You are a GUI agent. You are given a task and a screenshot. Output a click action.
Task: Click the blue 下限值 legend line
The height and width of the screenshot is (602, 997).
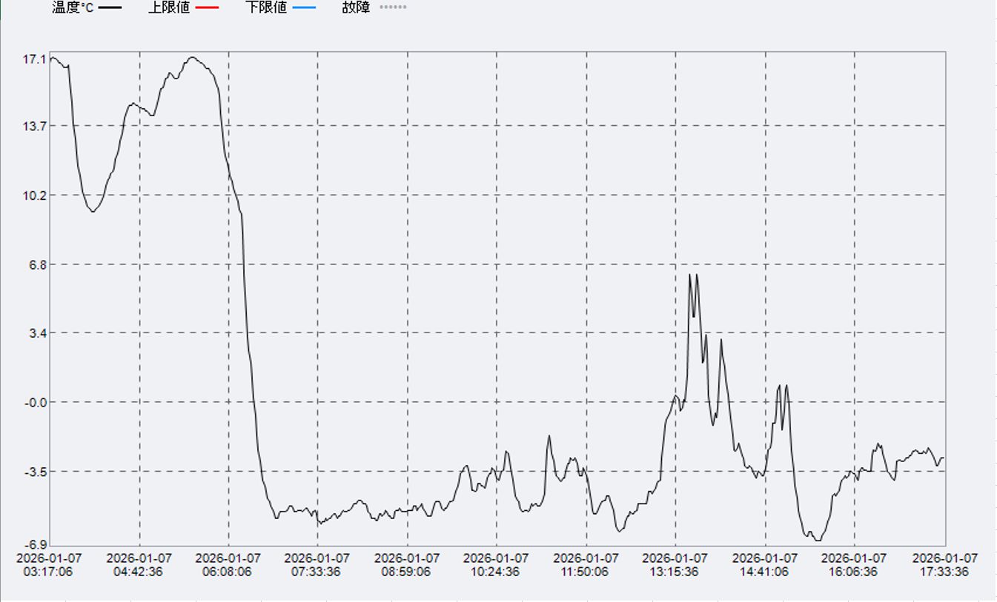click(x=304, y=7)
